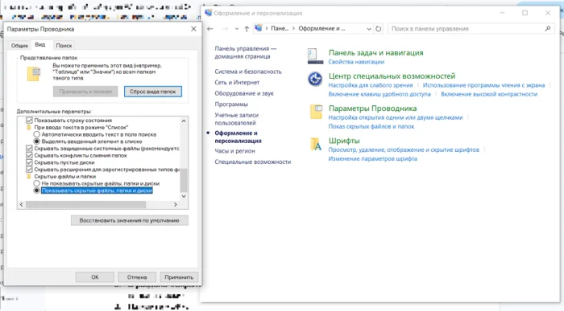
Task: Click Оформление и ... breadcrumb segment
Action: pyautogui.click(x=321, y=28)
